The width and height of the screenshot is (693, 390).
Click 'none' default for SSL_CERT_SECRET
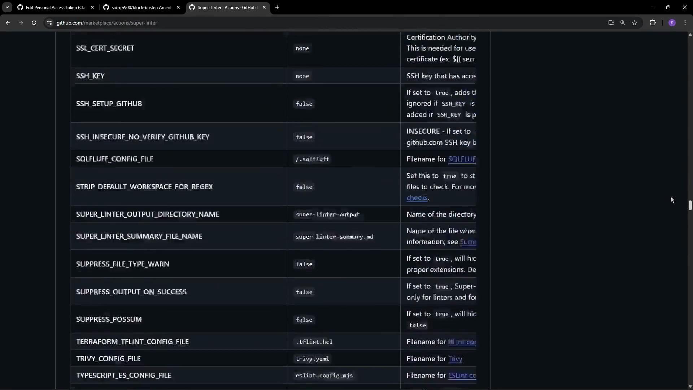[302, 48]
